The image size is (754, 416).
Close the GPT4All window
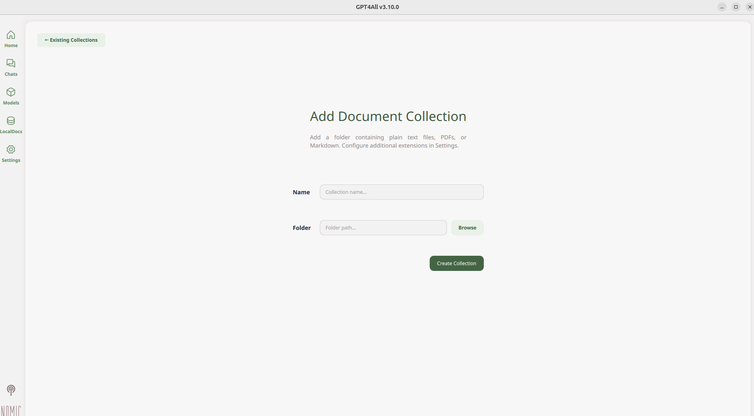pos(749,7)
